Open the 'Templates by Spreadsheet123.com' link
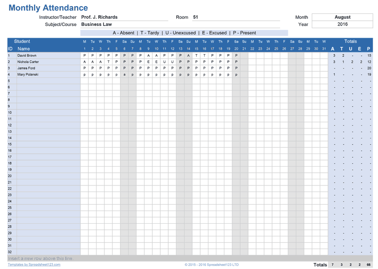The height and width of the screenshot is (269, 378). 34,265
